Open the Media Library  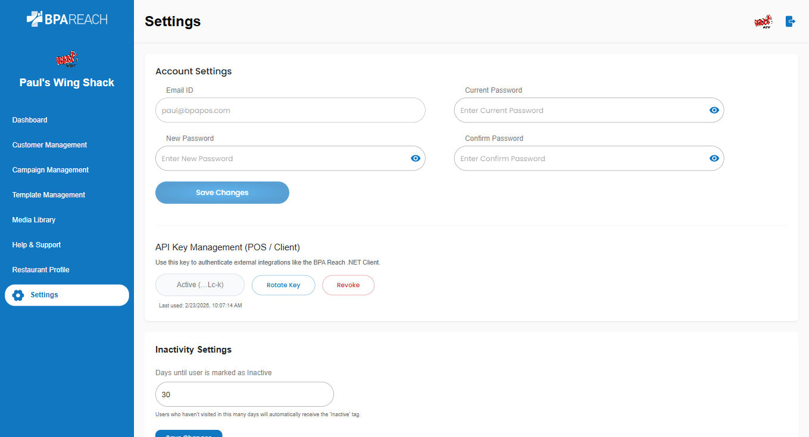34,220
